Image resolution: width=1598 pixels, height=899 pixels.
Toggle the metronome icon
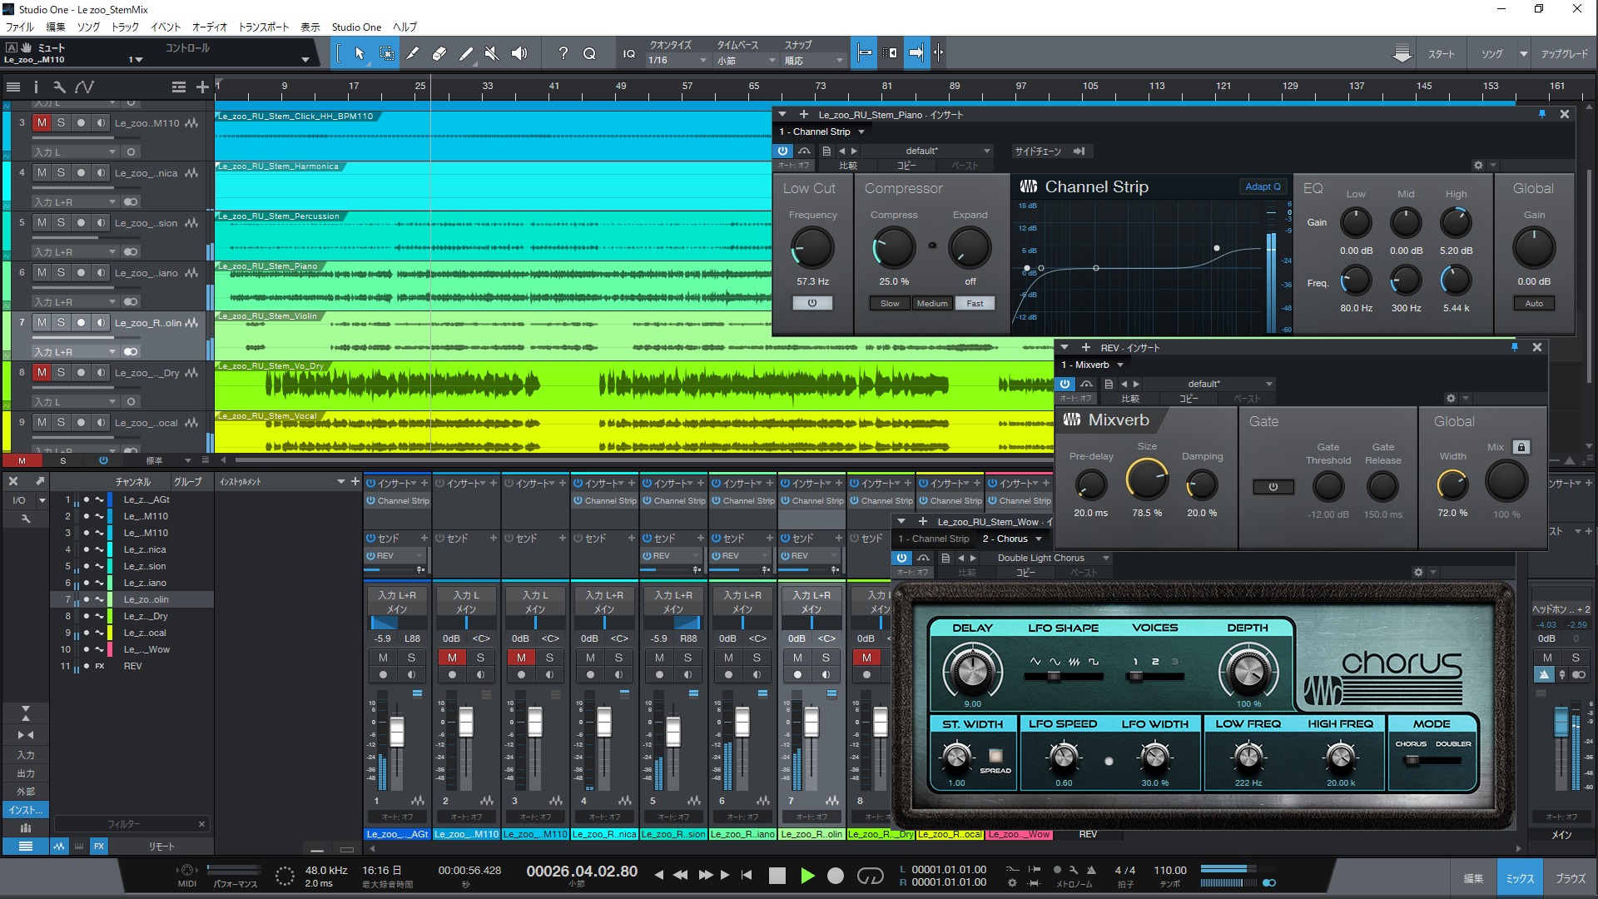coord(1091,870)
